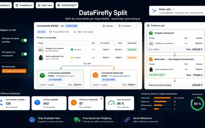Viewport: 205px width, 128px height.
Task: Click the Same Reference chain link icon
Action: coord(127,120)
